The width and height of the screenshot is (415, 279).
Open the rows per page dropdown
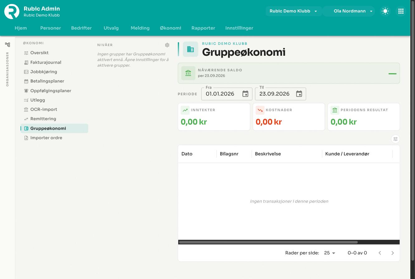[330, 253]
